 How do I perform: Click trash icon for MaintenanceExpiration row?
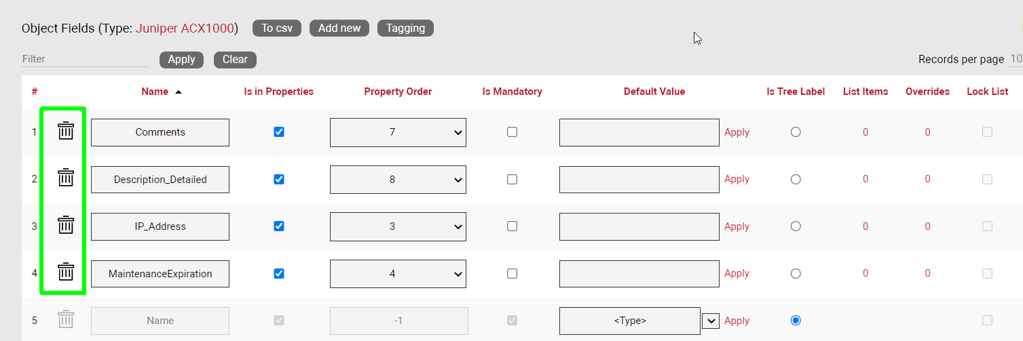pos(65,273)
